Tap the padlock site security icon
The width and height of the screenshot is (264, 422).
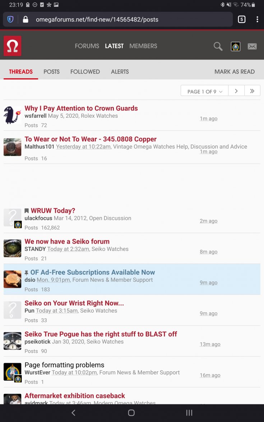(x=26, y=19)
